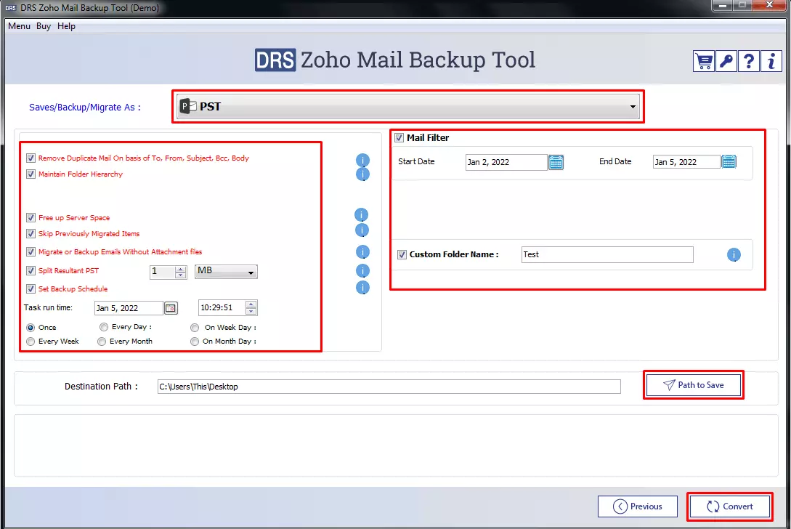Select the Every Day radio button
791x529 pixels.
[x=104, y=327]
